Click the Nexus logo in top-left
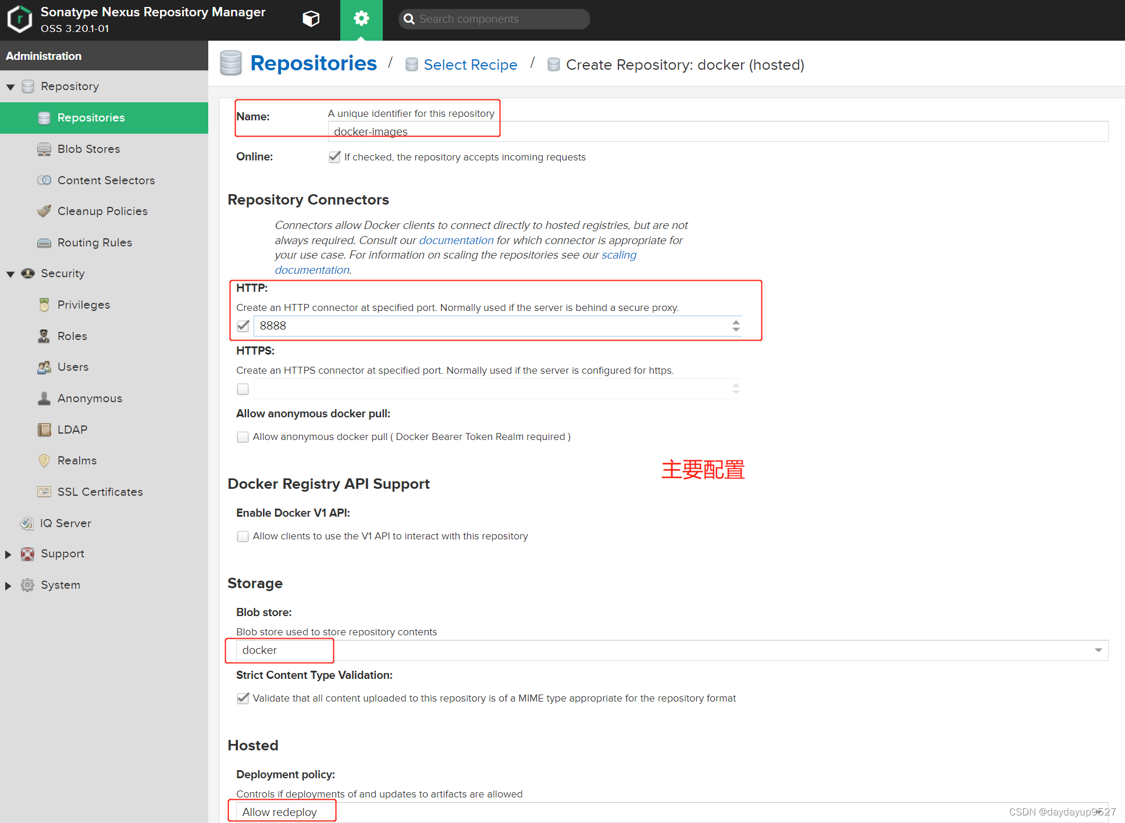Viewport: 1125px width, 823px height. (20, 19)
